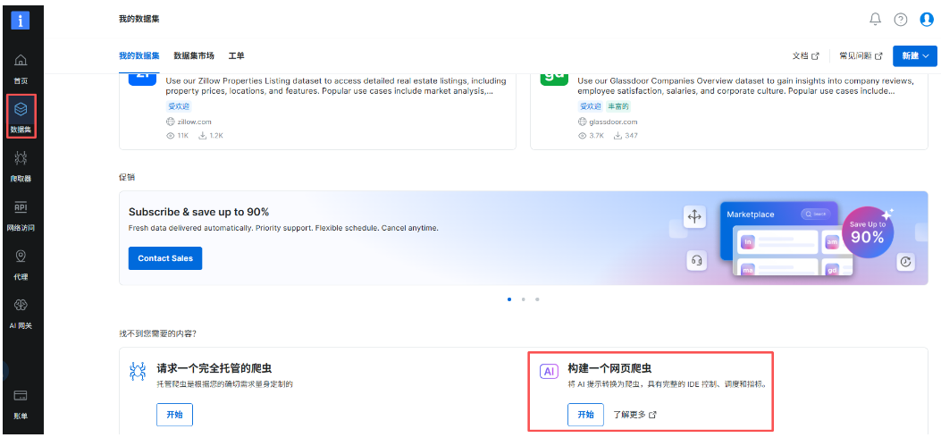Click 开始 under 构建一个网页爬虫
This screenshot has width=941, height=446.
[585, 415]
